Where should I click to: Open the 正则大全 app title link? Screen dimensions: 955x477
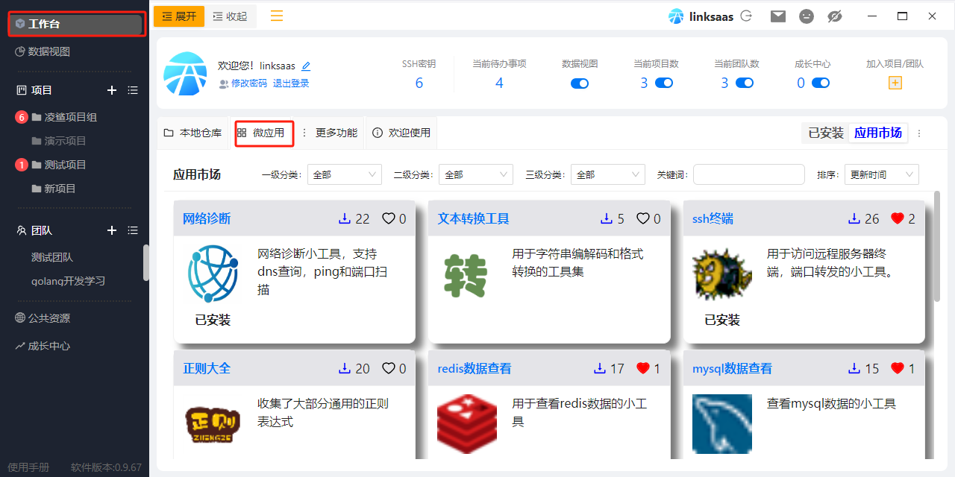point(207,368)
